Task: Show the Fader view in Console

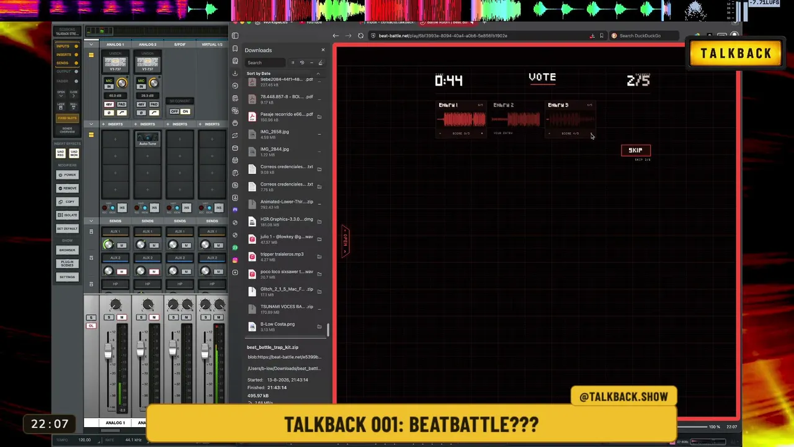Action: point(67,81)
